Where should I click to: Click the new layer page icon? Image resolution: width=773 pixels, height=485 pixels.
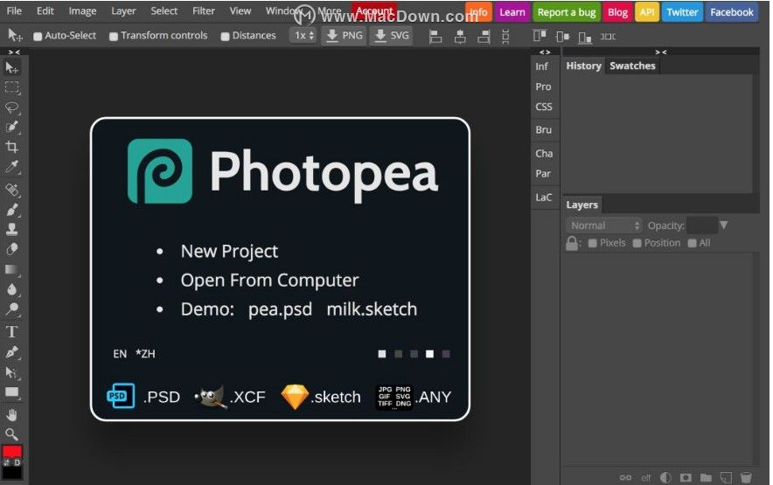click(726, 477)
